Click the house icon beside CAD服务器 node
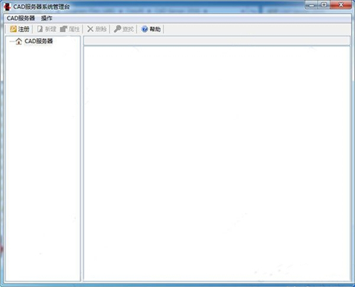 pos(18,41)
